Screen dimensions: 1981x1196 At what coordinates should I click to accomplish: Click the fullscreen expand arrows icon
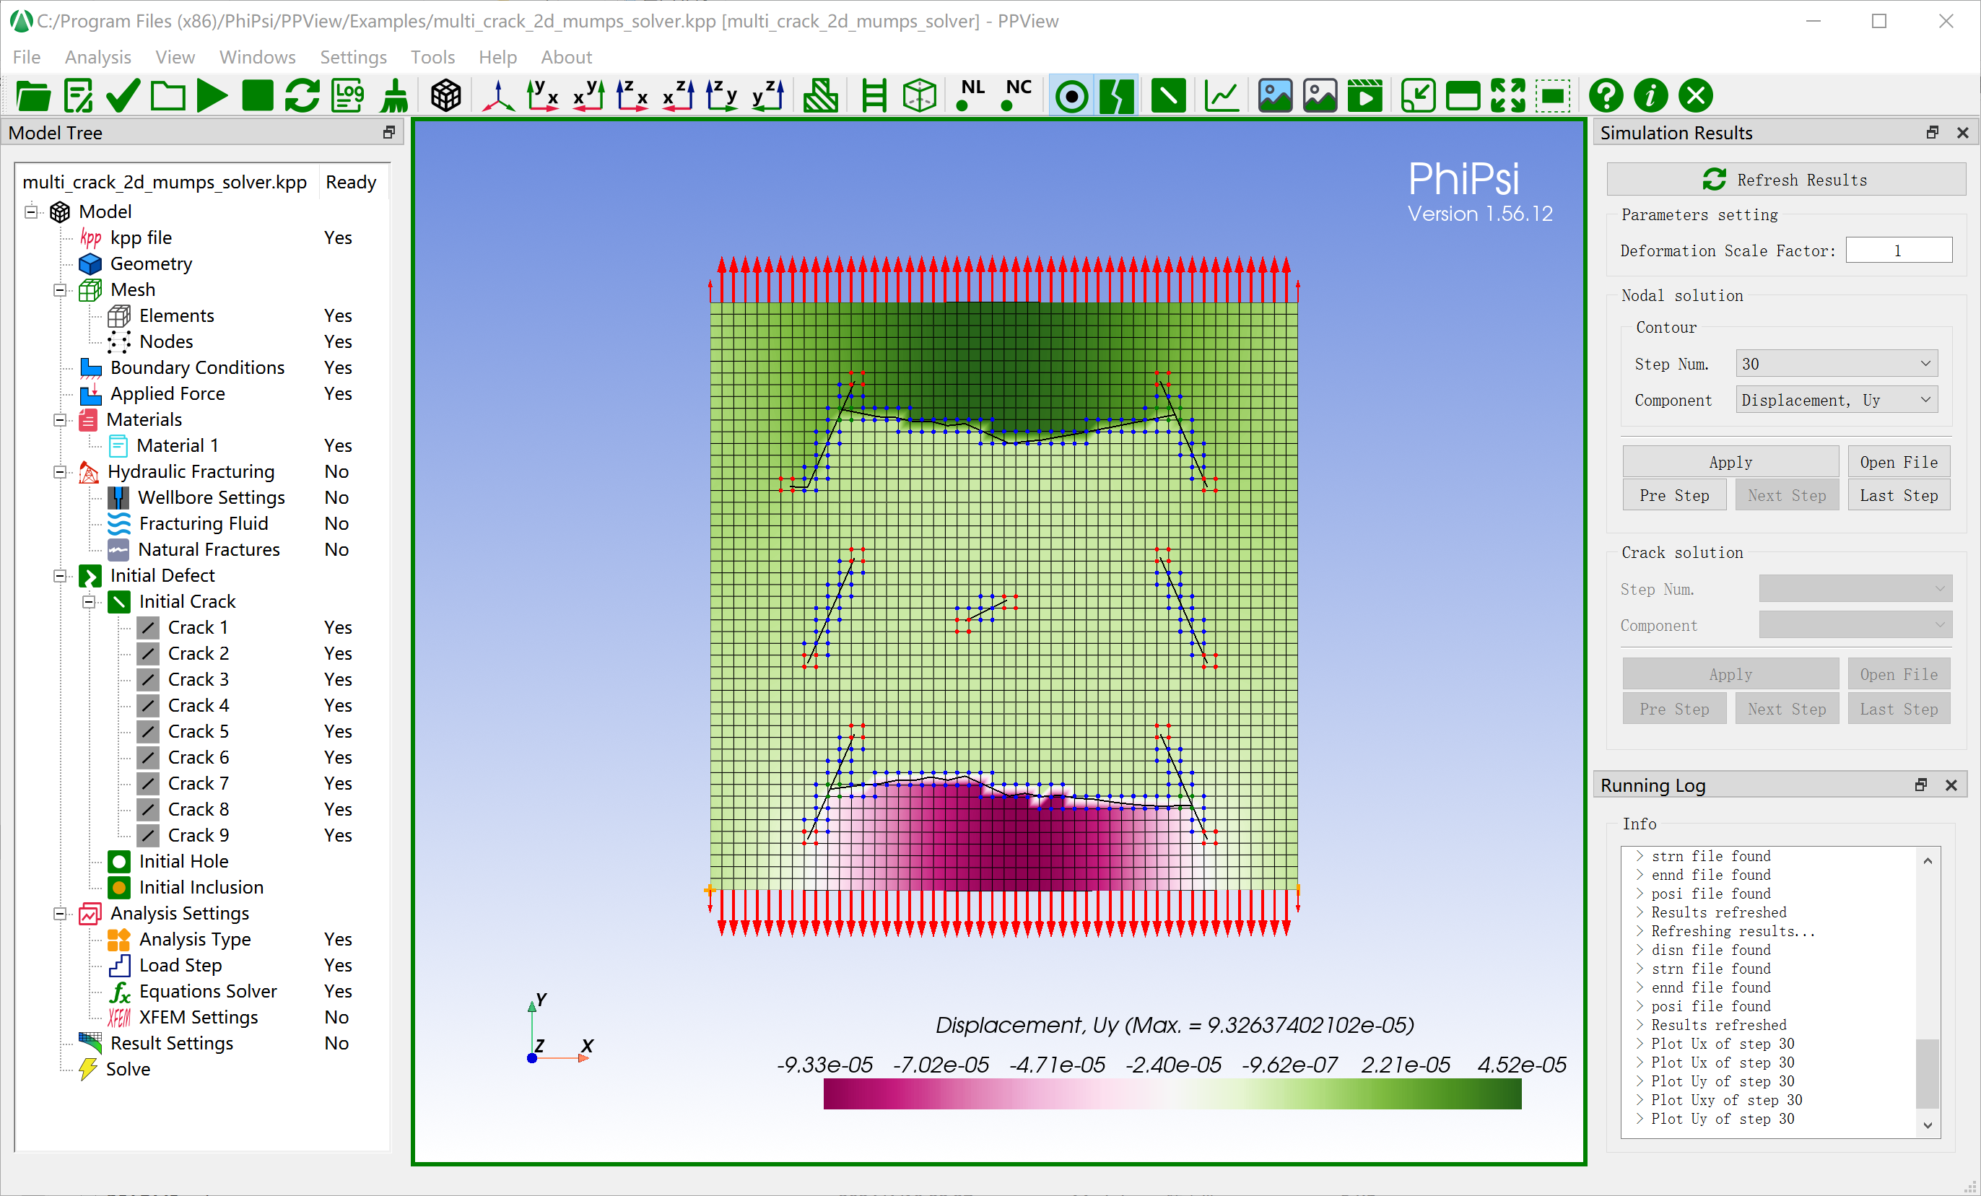point(1507,96)
